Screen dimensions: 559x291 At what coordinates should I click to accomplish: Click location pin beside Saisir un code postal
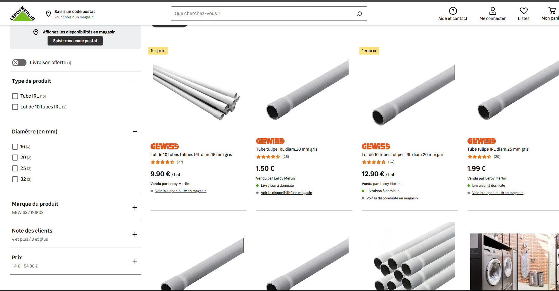coord(48,14)
